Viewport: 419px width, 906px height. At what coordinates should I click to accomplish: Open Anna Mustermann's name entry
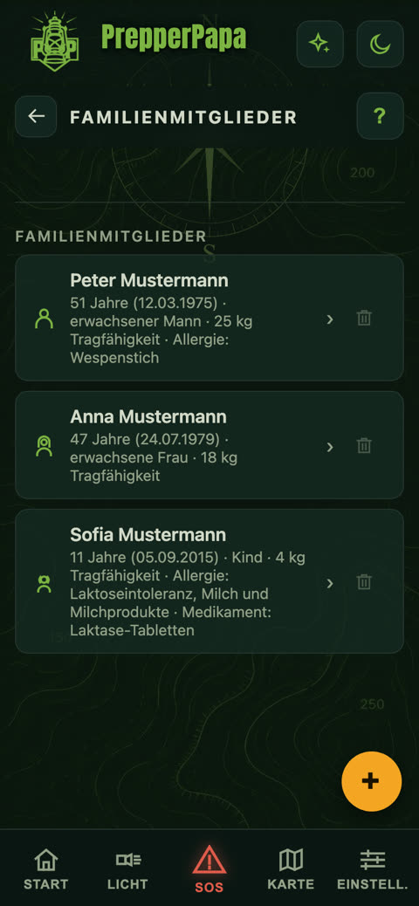click(148, 416)
